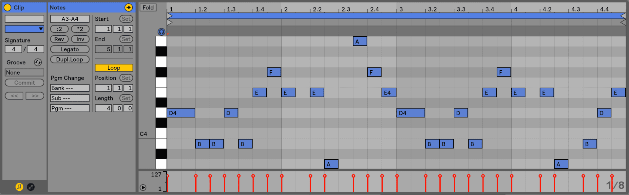Show the Notes box icon at bottom

19,187
